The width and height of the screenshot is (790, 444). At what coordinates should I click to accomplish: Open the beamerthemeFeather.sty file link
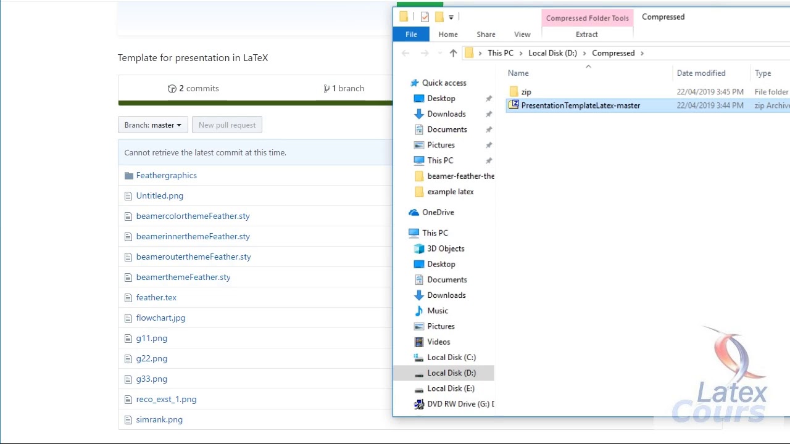[183, 277]
